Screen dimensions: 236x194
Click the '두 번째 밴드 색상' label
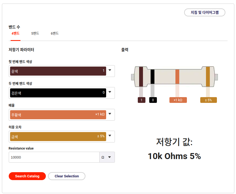tap(20, 83)
